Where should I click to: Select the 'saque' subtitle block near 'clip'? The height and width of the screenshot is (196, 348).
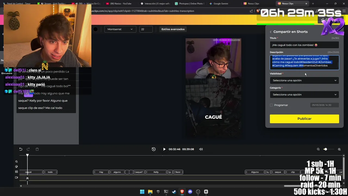(278, 172)
